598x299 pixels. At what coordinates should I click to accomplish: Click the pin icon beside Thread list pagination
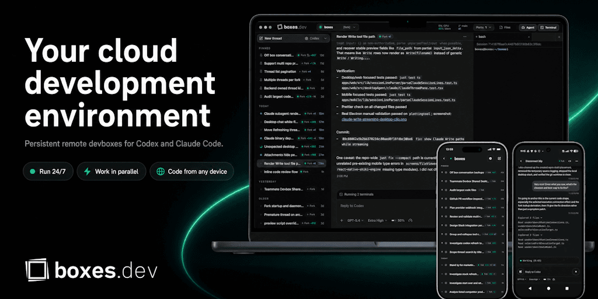tap(261, 71)
